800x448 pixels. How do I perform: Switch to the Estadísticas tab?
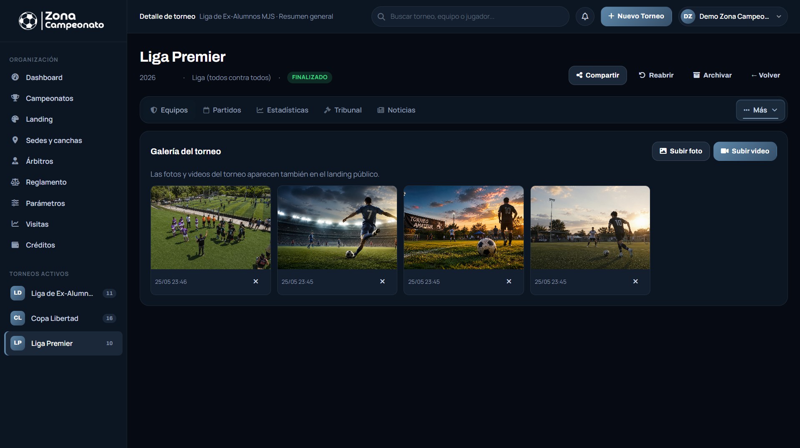(x=283, y=110)
